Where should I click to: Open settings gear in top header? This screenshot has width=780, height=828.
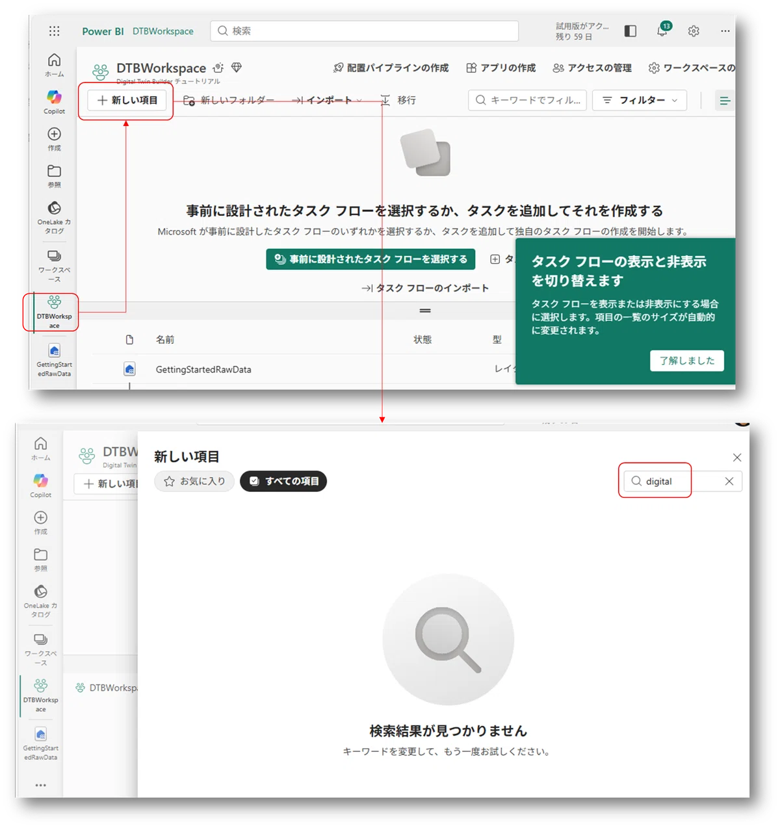tap(694, 31)
